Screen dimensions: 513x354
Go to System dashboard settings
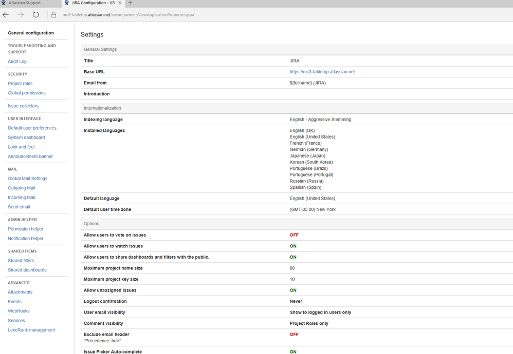[27, 137]
